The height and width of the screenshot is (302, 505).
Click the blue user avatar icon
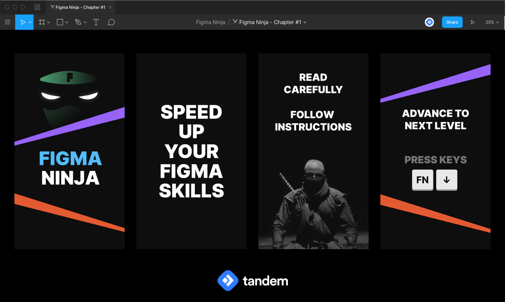429,22
